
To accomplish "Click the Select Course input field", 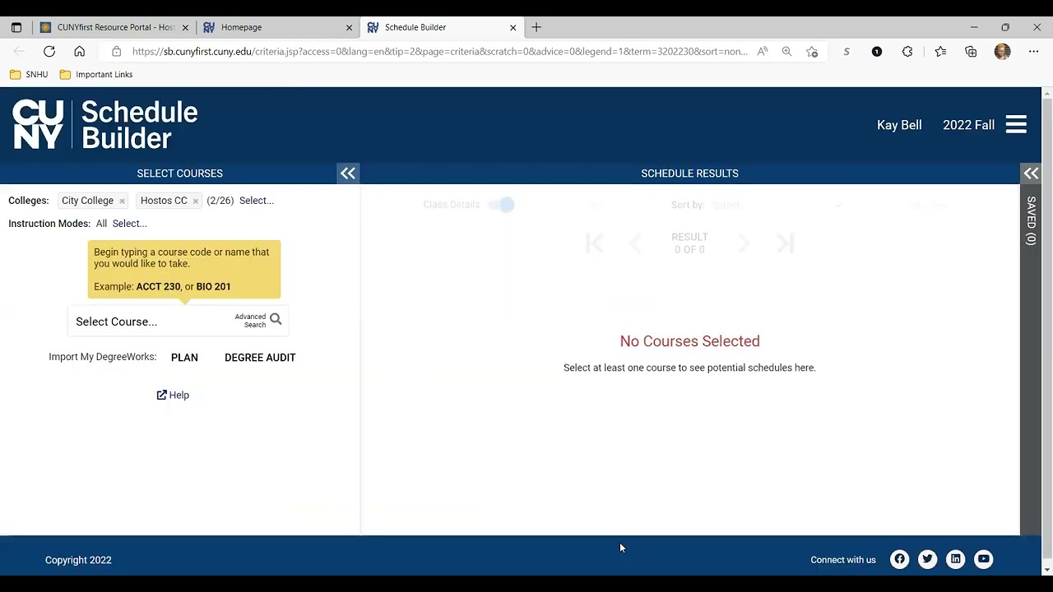I will coord(152,321).
